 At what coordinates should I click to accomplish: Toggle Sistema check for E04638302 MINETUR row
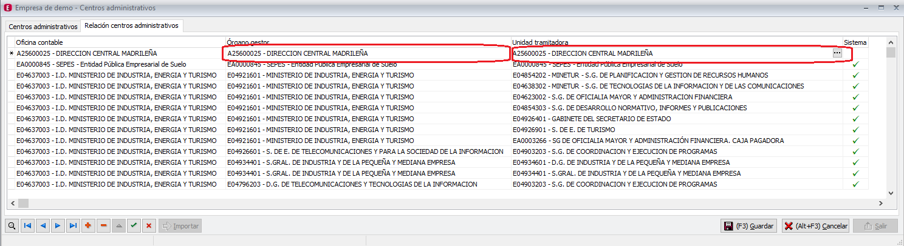(855, 86)
